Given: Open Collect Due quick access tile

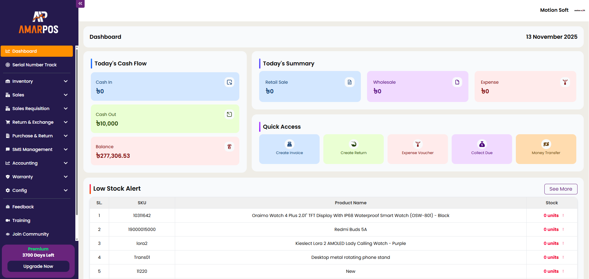Looking at the screenshot, I should click(481, 149).
